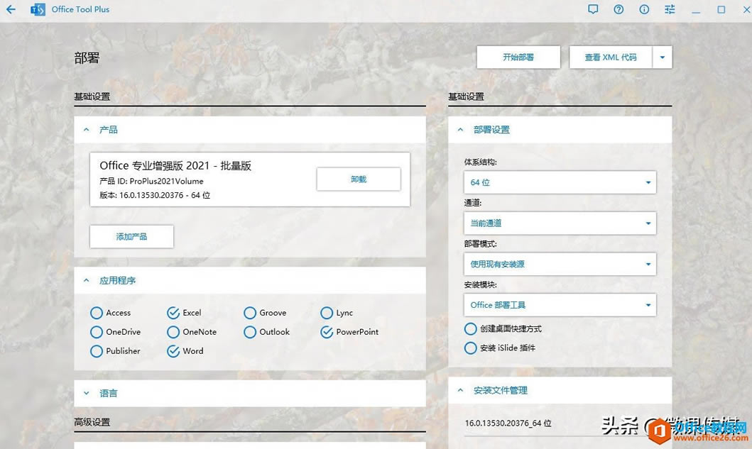Open settings via the sliders icon
Viewport: 752px width, 449px height.
click(668, 9)
